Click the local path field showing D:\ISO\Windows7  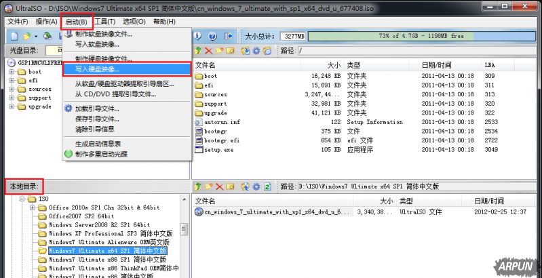coord(417,186)
